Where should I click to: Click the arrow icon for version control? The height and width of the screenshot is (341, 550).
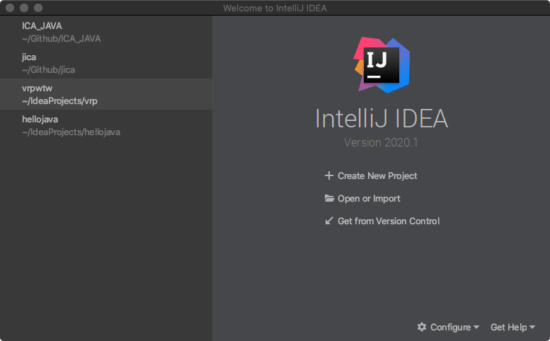[328, 221]
